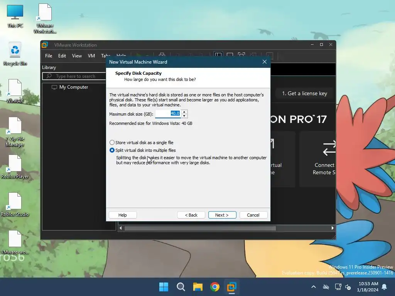Click the Maximum disk size input field
The height and width of the screenshot is (296, 395).
tap(168, 114)
